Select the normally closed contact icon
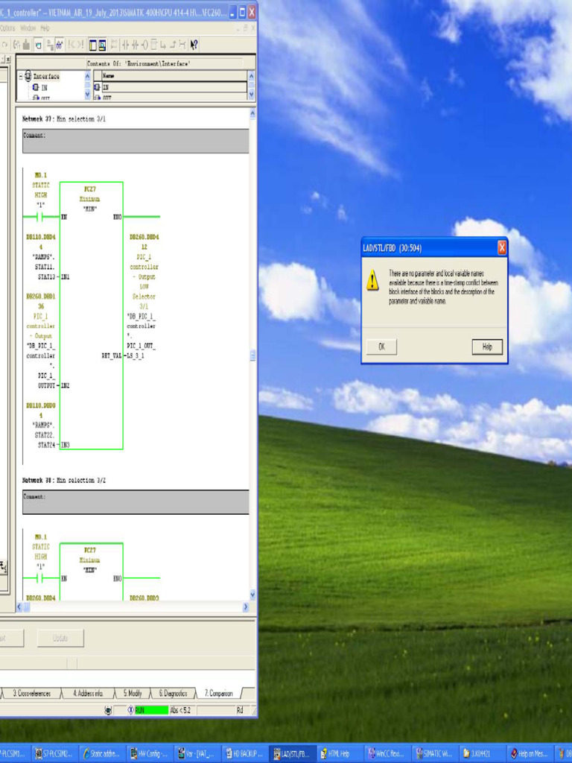 135,45
